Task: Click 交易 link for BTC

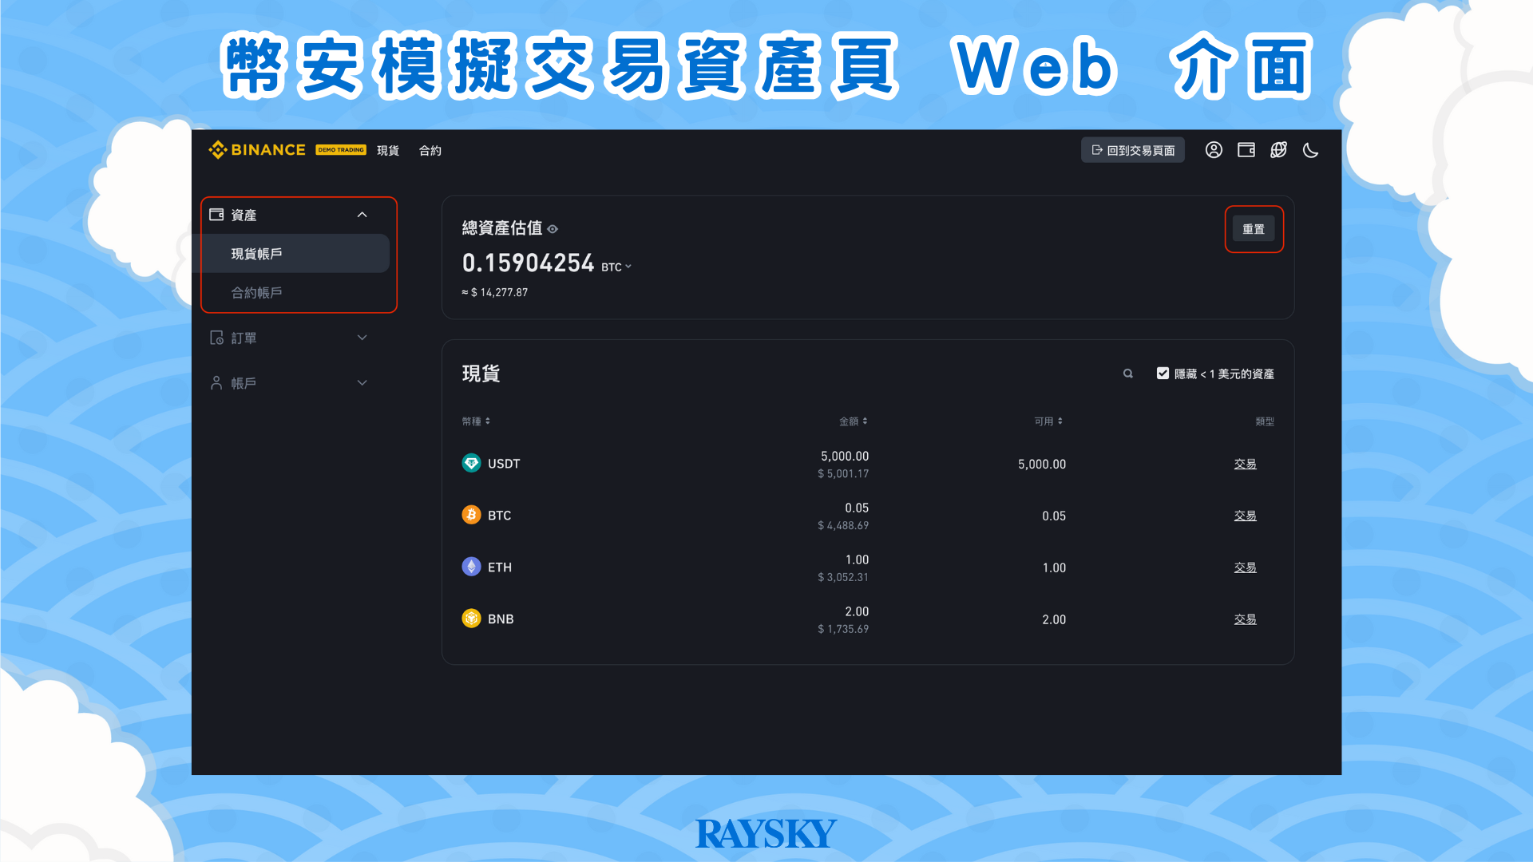Action: (x=1246, y=516)
